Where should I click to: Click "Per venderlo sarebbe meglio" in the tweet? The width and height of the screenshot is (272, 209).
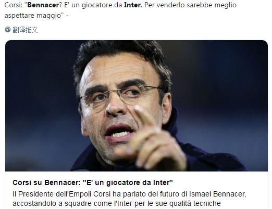tap(190, 5)
